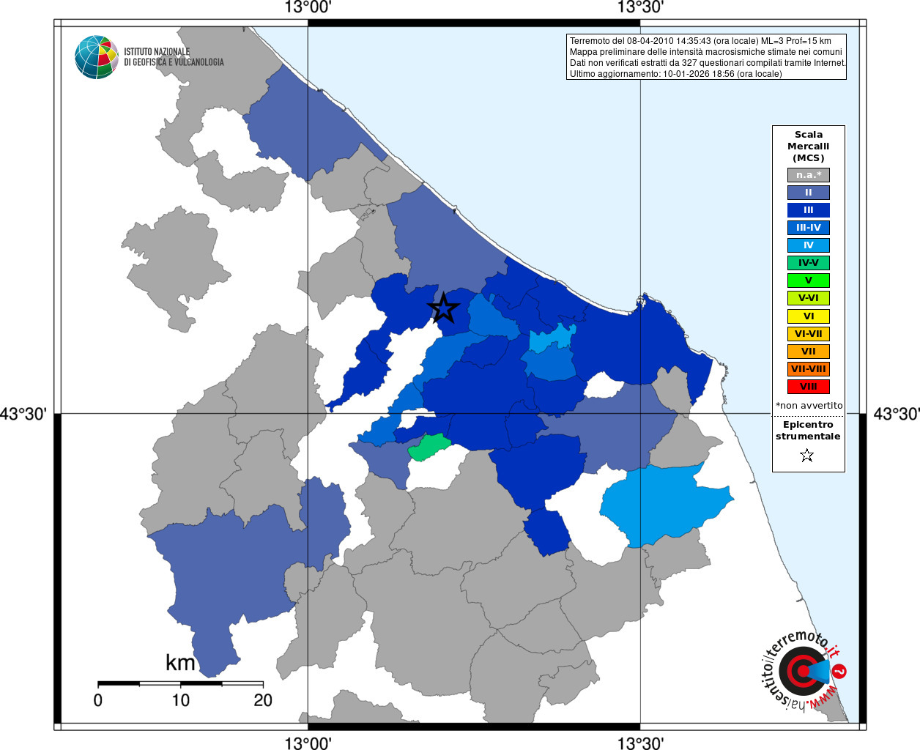Select the VIII red legend swatch
The width and height of the screenshot is (920, 750).
click(809, 387)
